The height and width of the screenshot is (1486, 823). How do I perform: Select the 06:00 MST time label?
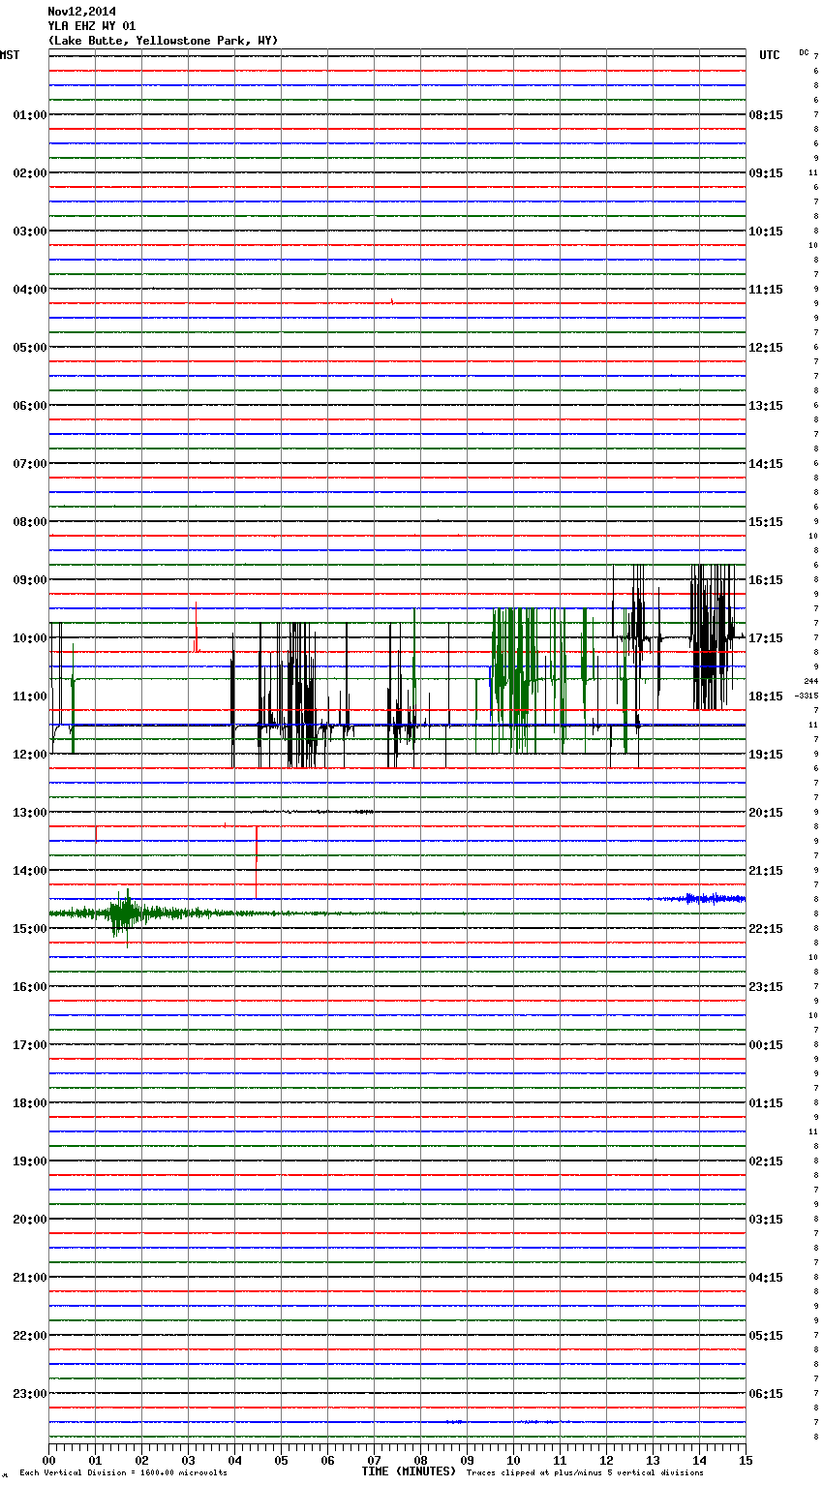[30, 406]
